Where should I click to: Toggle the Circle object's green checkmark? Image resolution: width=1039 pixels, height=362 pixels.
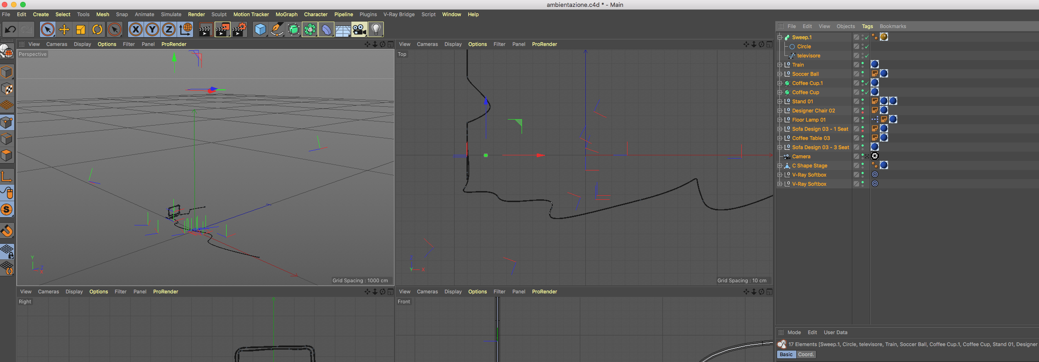point(867,47)
